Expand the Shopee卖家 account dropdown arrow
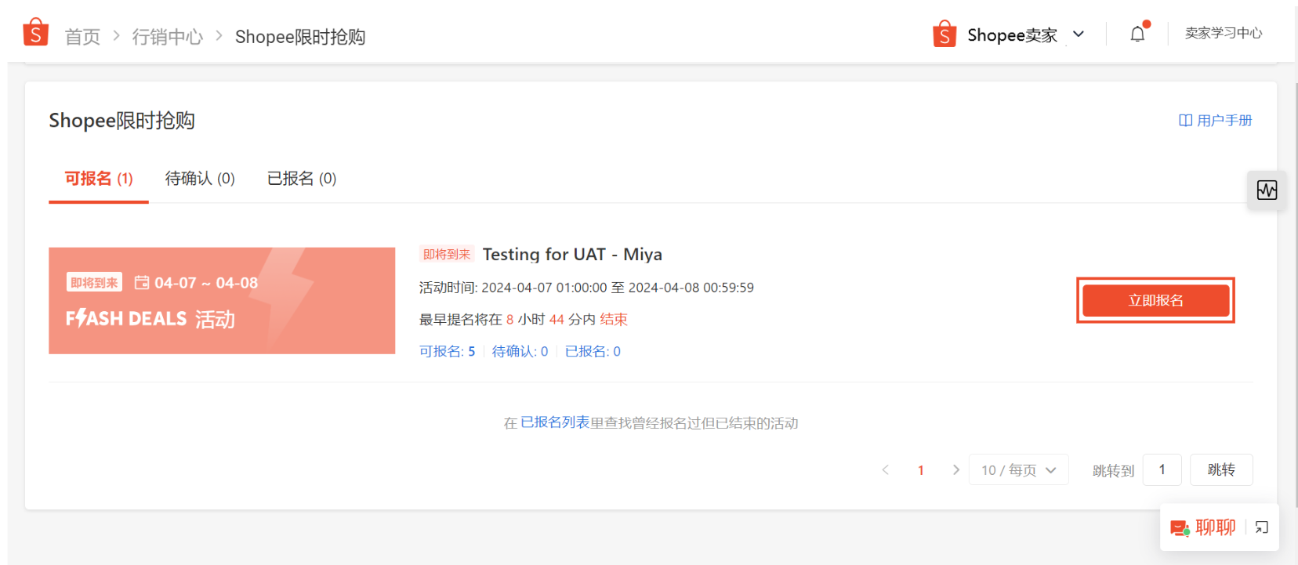Screen dimensions: 1298x565 tap(1079, 34)
